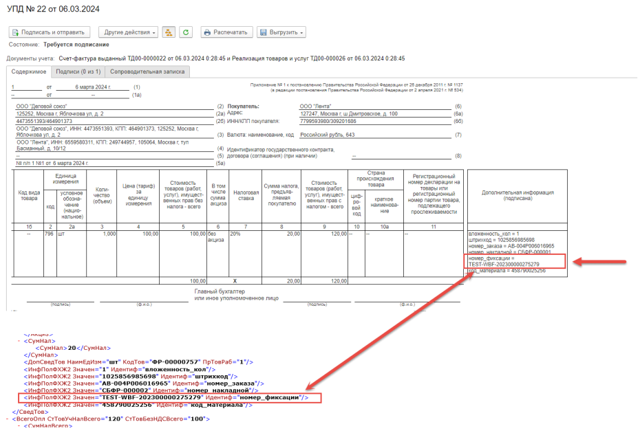640x444 pixels.
Task: Click the date 6 марта 2024 г.
Action: pyautogui.click(x=93, y=87)
